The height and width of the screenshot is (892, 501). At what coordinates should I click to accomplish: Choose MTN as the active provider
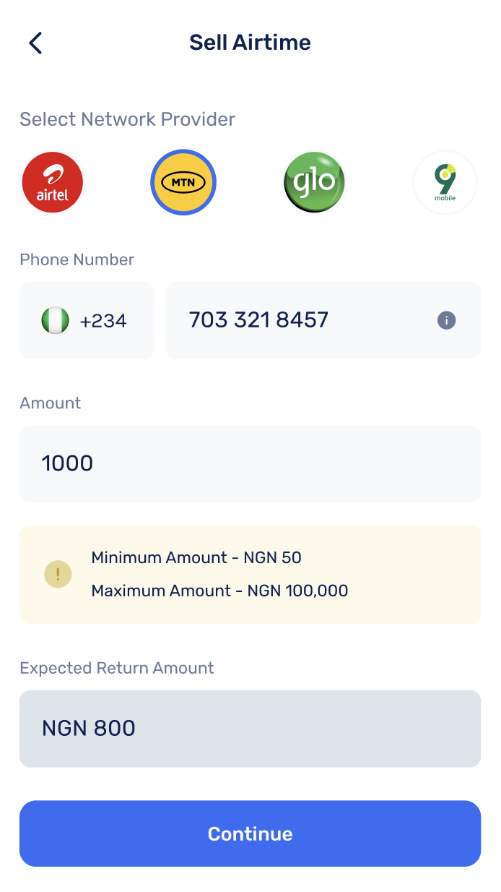pyautogui.click(x=183, y=182)
